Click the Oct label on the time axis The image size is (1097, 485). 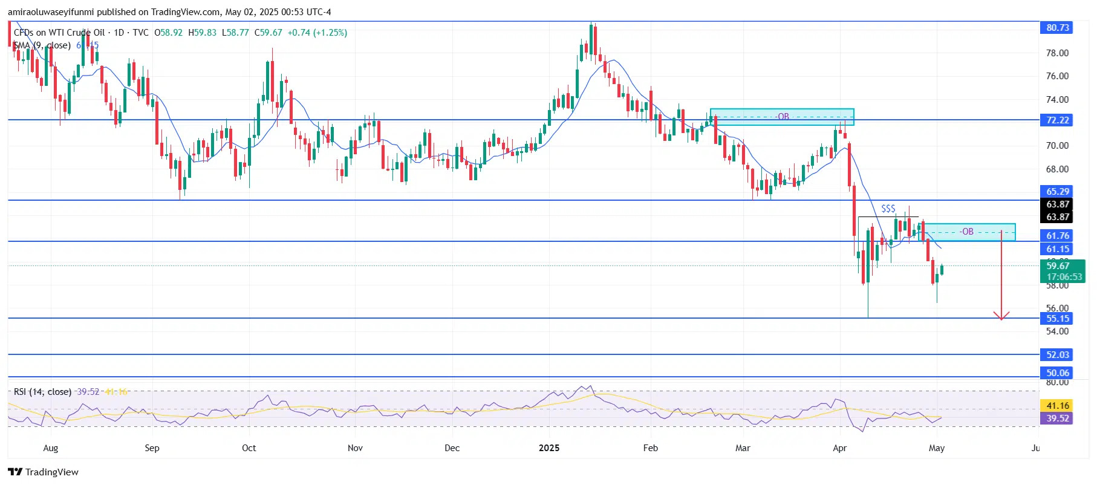(249, 448)
